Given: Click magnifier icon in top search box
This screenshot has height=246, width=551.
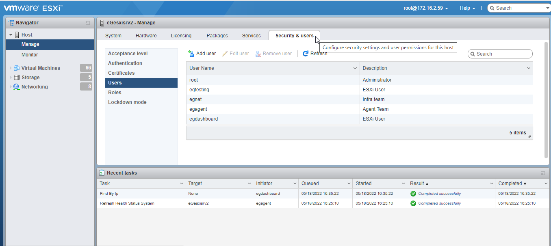Looking at the screenshot, I should click(x=492, y=8).
